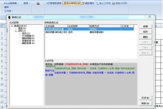The width and height of the screenshot is (163, 109).
Task: Close the dialog with 关闭 button
Action: click(x=145, y=98)
